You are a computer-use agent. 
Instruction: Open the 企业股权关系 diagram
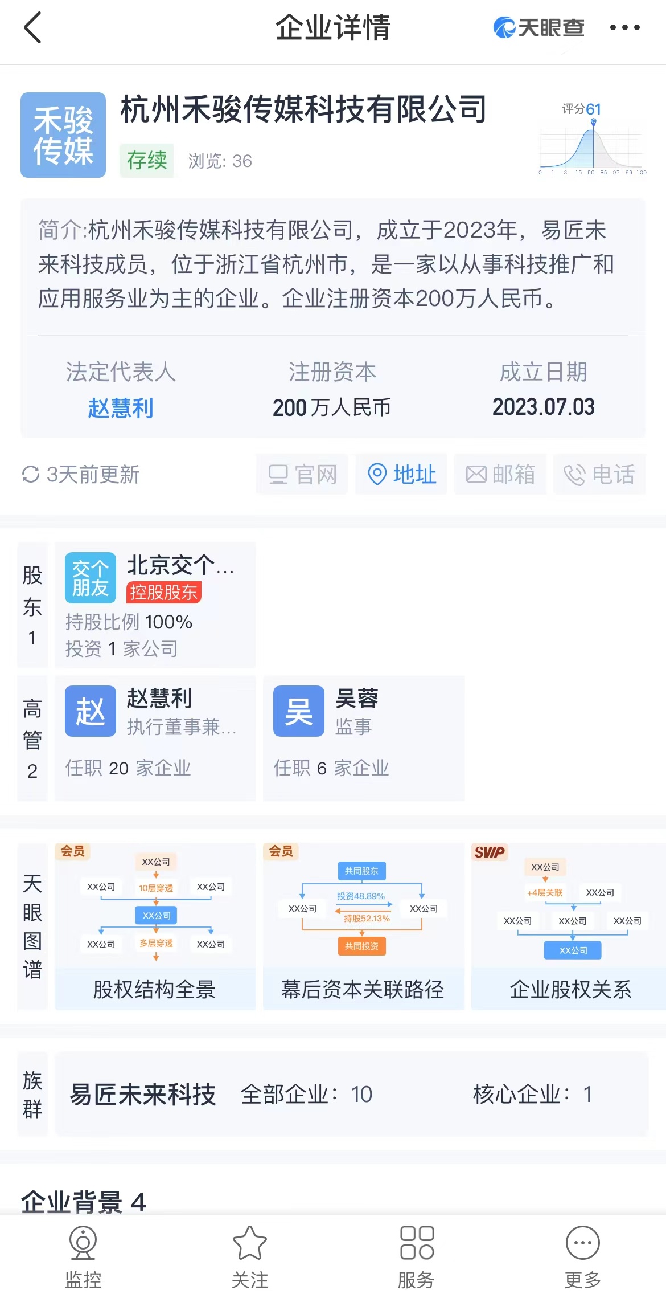569,926
